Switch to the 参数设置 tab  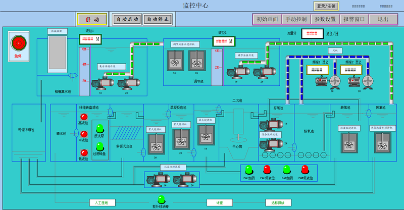click(x=325, y=19)
